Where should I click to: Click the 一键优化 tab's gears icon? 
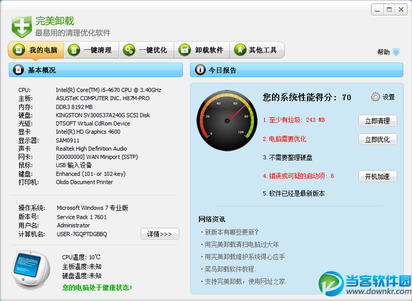point(129,49)
